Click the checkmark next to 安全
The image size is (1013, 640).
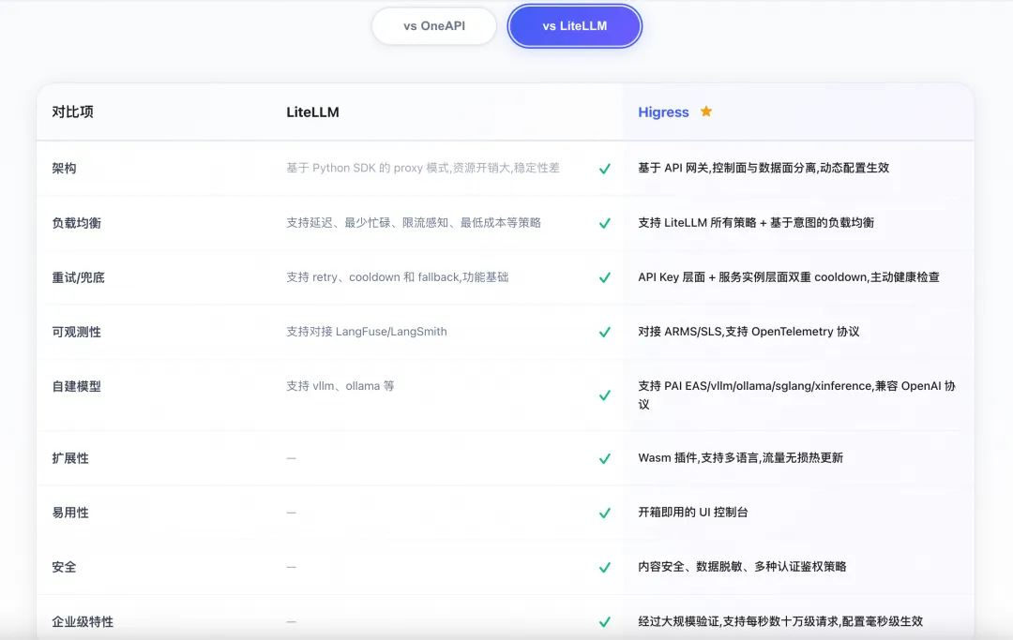604,567
